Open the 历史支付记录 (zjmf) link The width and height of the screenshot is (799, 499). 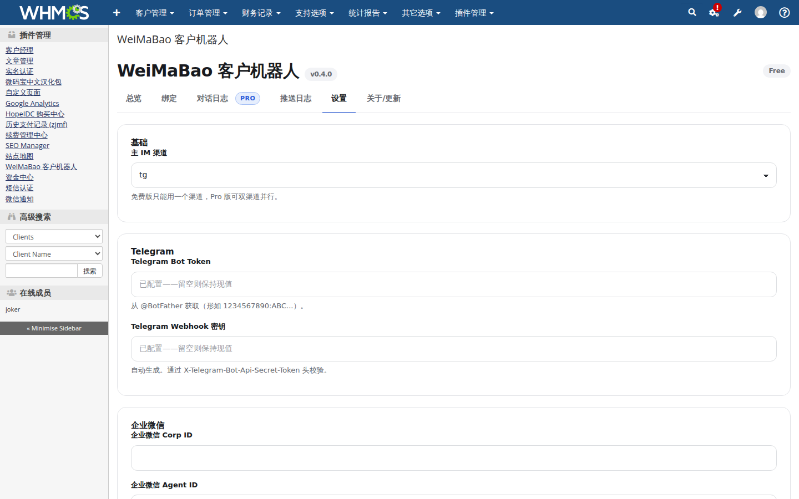(x=37, y=124)
